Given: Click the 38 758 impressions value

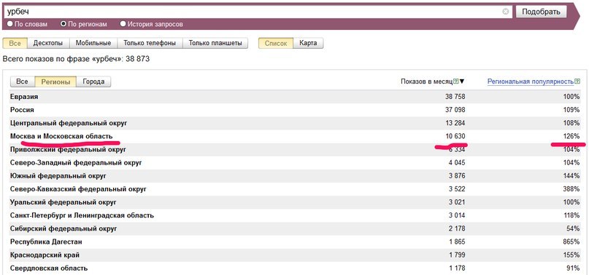Looking at the screenshot, I should pos(455,96).
